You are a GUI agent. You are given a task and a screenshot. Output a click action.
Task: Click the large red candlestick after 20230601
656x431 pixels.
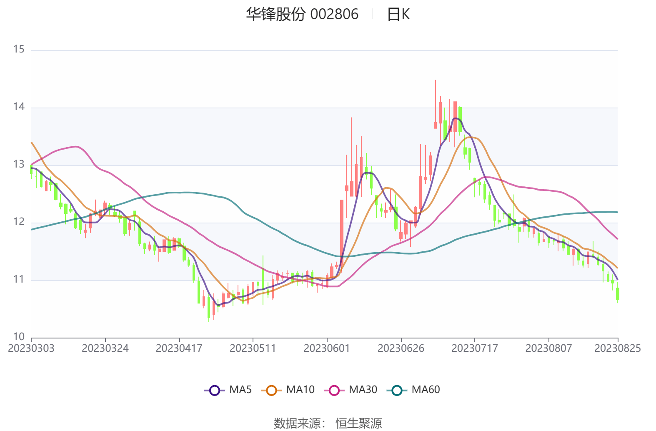point(342,233)
